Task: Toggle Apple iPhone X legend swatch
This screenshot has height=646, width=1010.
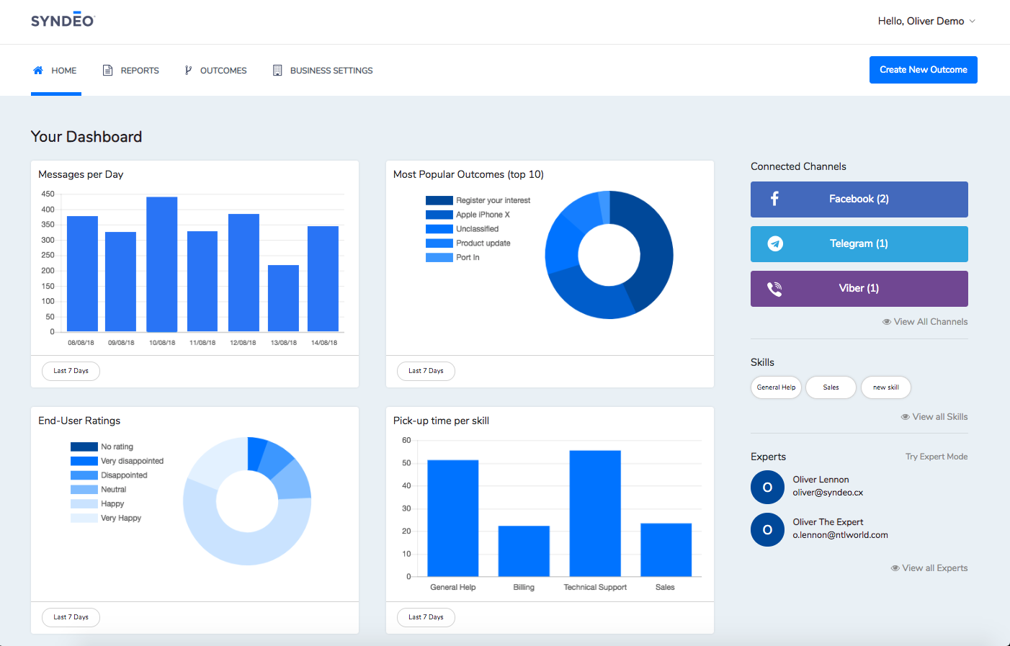Action: (439, 215)
